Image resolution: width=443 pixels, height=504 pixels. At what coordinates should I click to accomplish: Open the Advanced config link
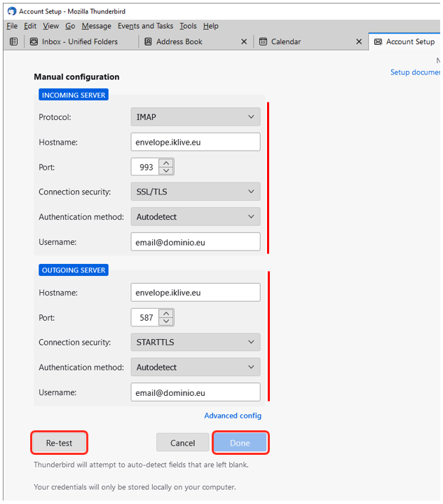[x=232, y=416]
